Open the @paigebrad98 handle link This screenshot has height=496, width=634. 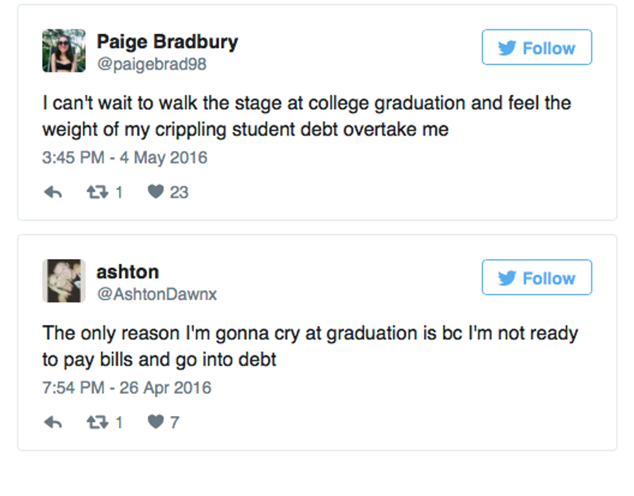151,65
